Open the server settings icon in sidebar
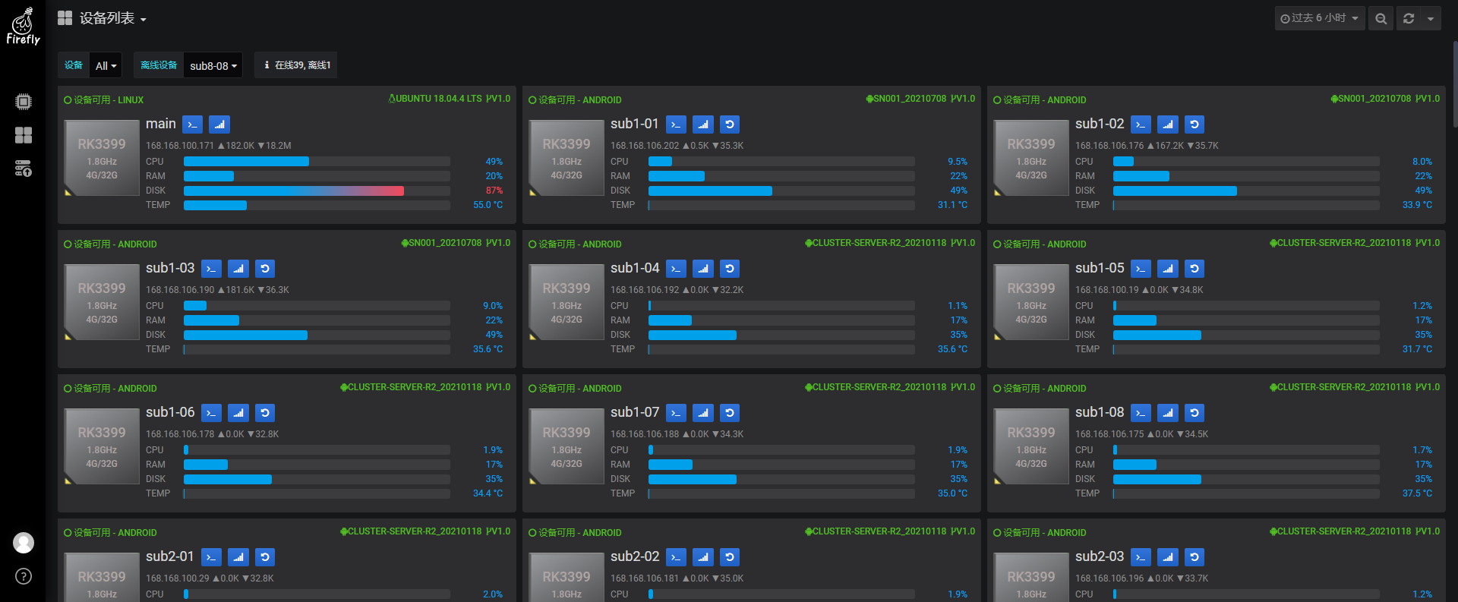This screenshot has height=602, width=1458. [x=24, y=169]
